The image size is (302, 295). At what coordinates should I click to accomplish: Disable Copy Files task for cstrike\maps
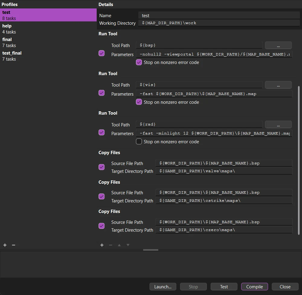101,196
